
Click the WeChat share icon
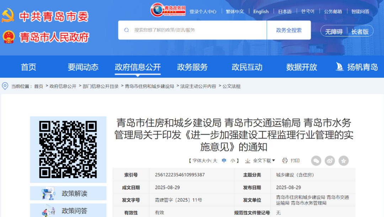pyautogui.click(x=316, y=161)
